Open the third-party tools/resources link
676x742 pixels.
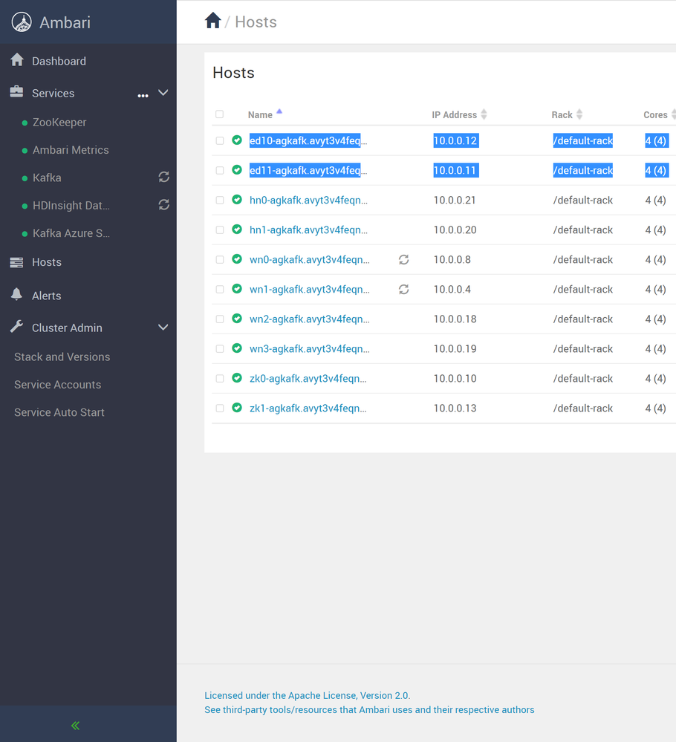pos(369,710)
